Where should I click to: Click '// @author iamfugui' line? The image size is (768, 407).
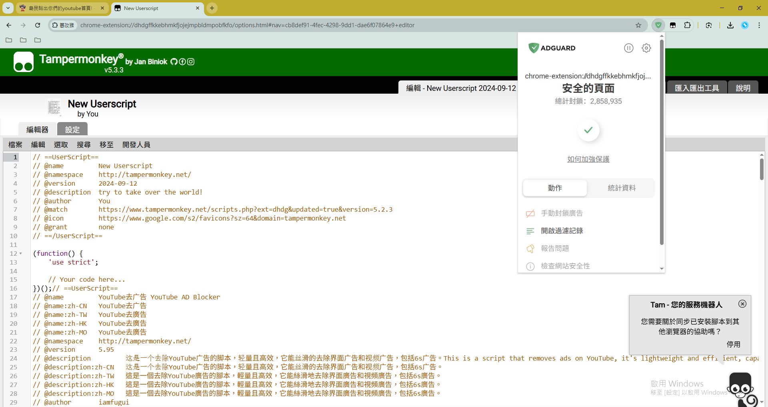81,402
